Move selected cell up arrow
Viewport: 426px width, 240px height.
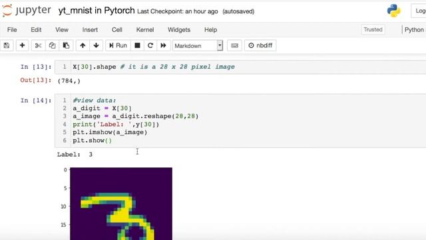pos(83,45)
